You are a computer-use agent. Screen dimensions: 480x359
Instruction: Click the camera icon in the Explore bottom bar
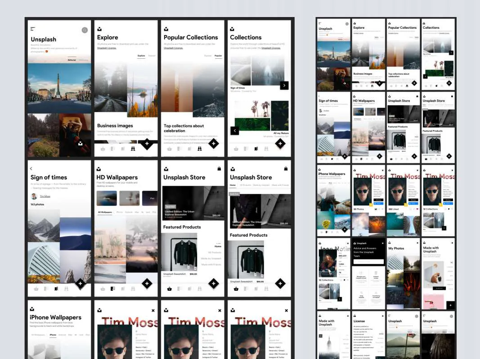tap(103, 149)
